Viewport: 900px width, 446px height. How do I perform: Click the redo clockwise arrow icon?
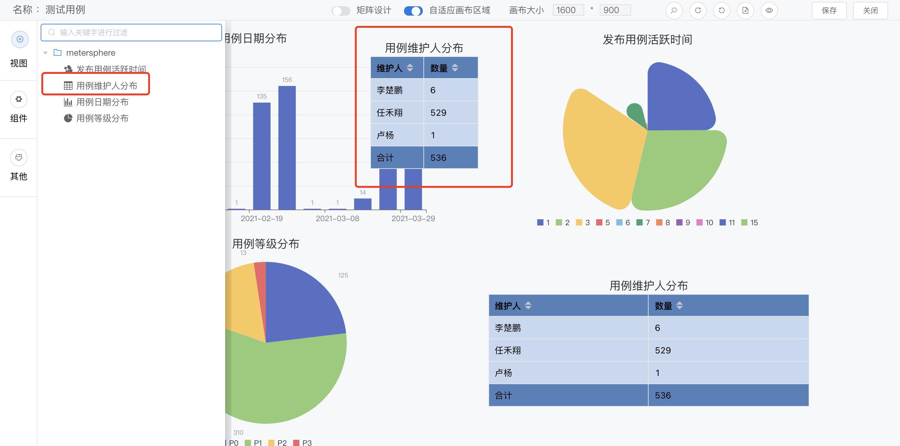(698, 11)
